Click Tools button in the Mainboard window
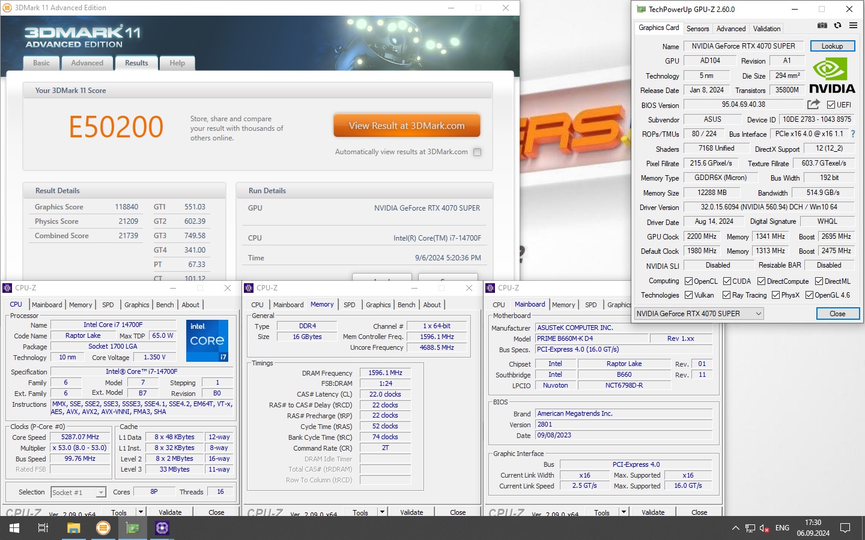Image resolution: width=865 pixels, height=540 pixels. click(x=602, y=512)
